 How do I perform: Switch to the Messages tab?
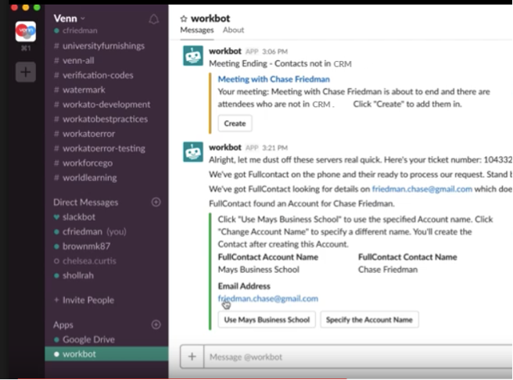(x=197, y=30)
